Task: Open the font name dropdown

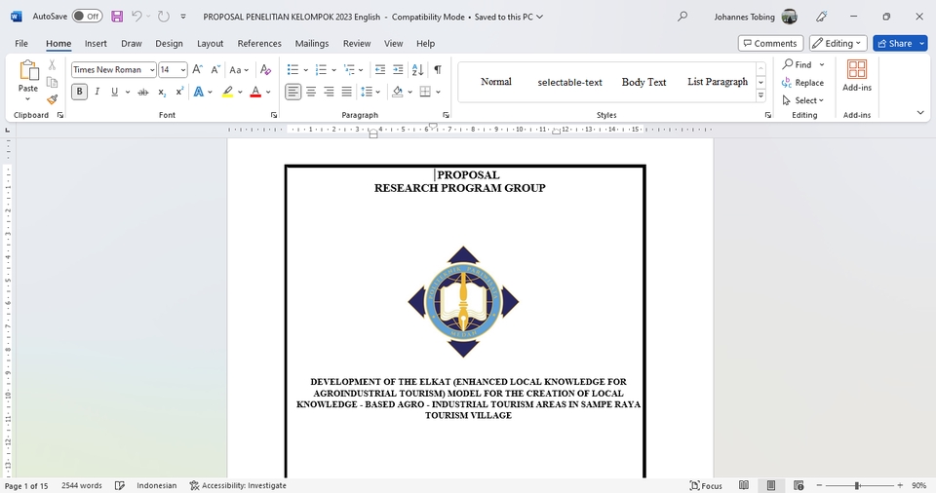Action: pos(152,70)
